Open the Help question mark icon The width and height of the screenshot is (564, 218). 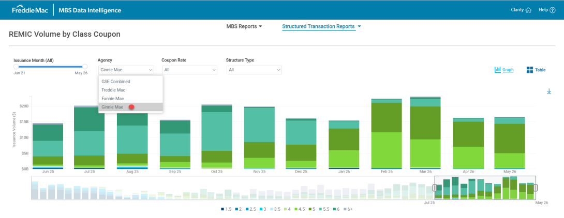pyautogui.click(x=553, y=10)
